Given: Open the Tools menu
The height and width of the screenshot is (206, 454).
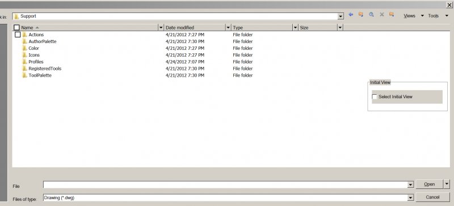Looking at the screenshot, I should 438,16.
